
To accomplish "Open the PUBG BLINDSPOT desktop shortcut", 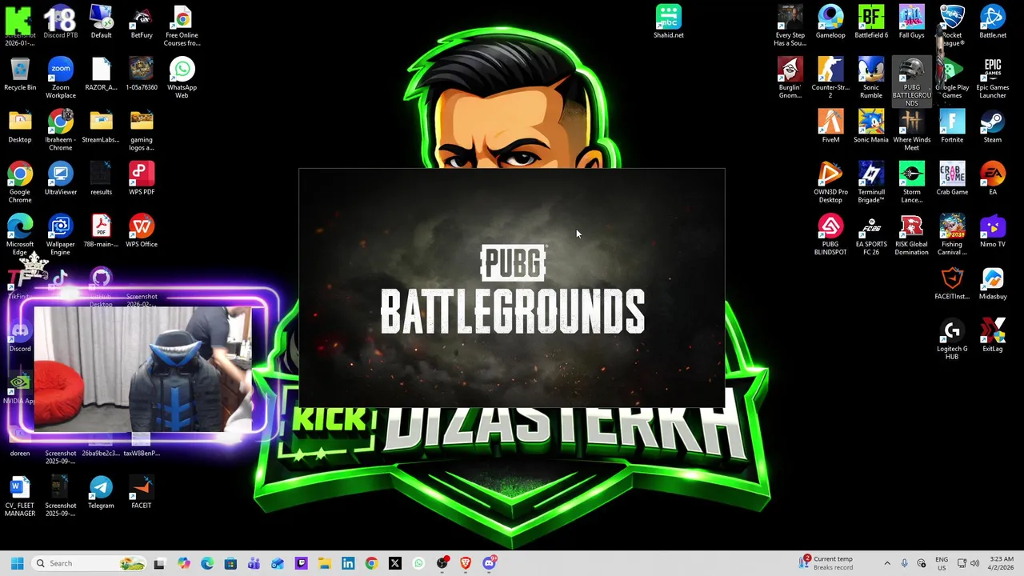I will point(830,234).
